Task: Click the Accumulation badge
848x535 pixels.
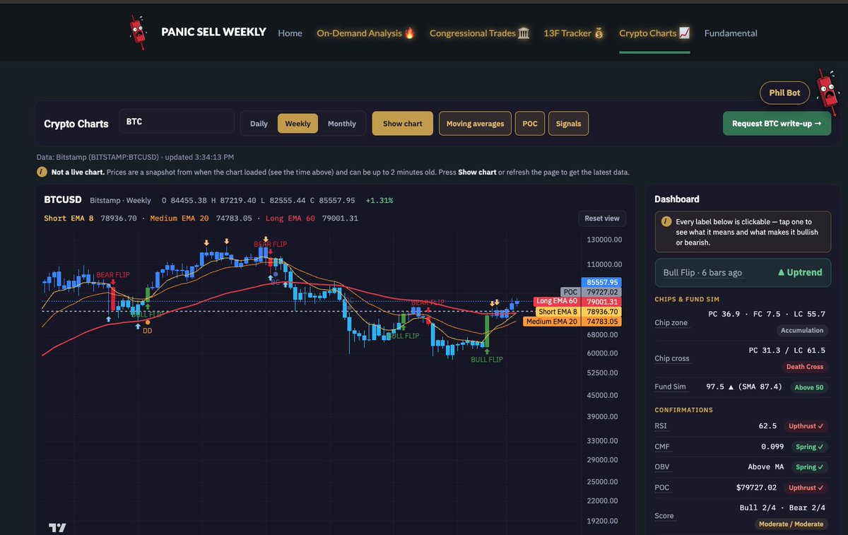Action: [x=802, y=330]
